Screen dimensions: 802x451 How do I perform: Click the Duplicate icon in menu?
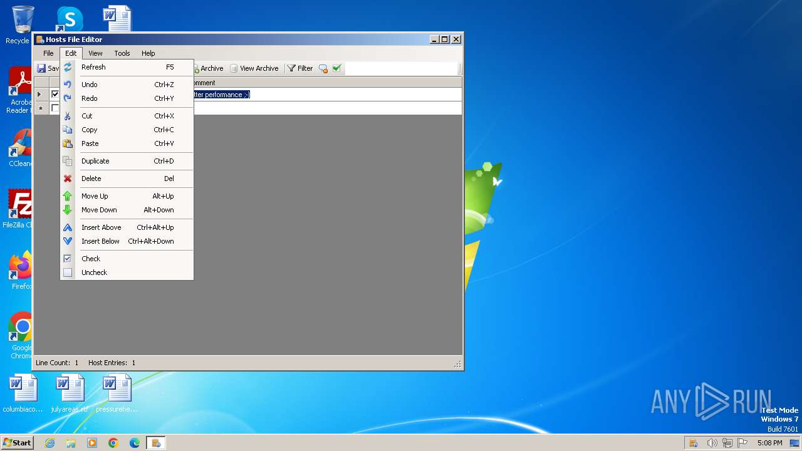coord(68,161)
